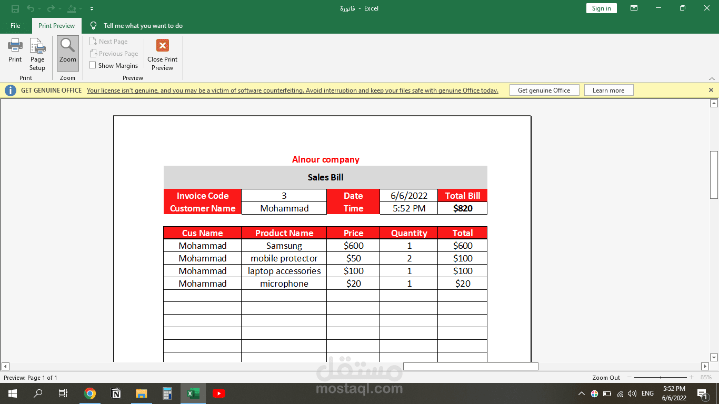
Task: Toggle the Zoom magnifier button
Action: 68,53
